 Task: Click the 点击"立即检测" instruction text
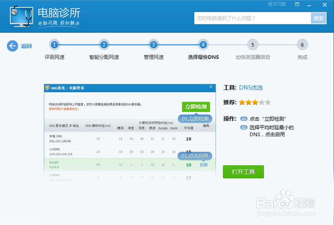click(268, 119)
